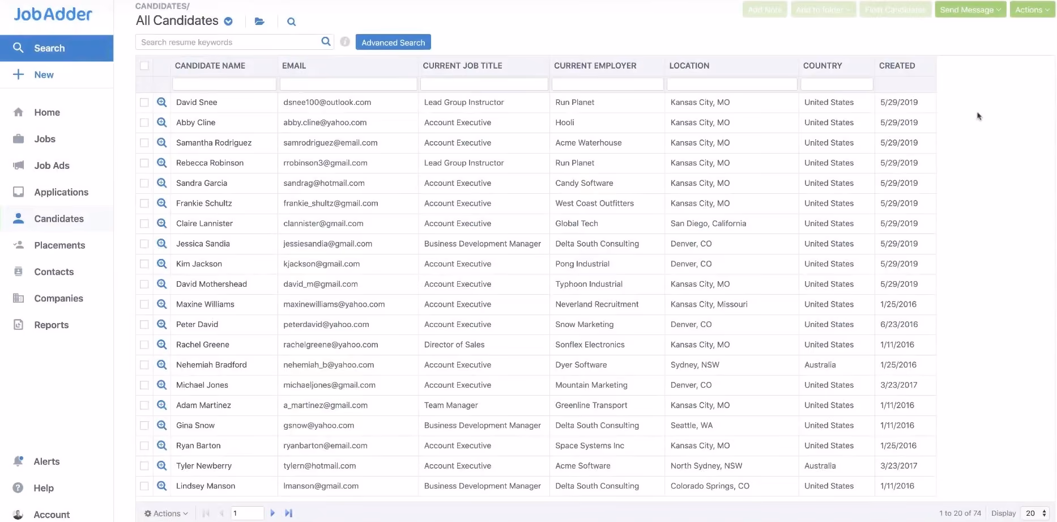
Task: Preview Kim Jackson with the magnifier icon
Action: (162, 264)
